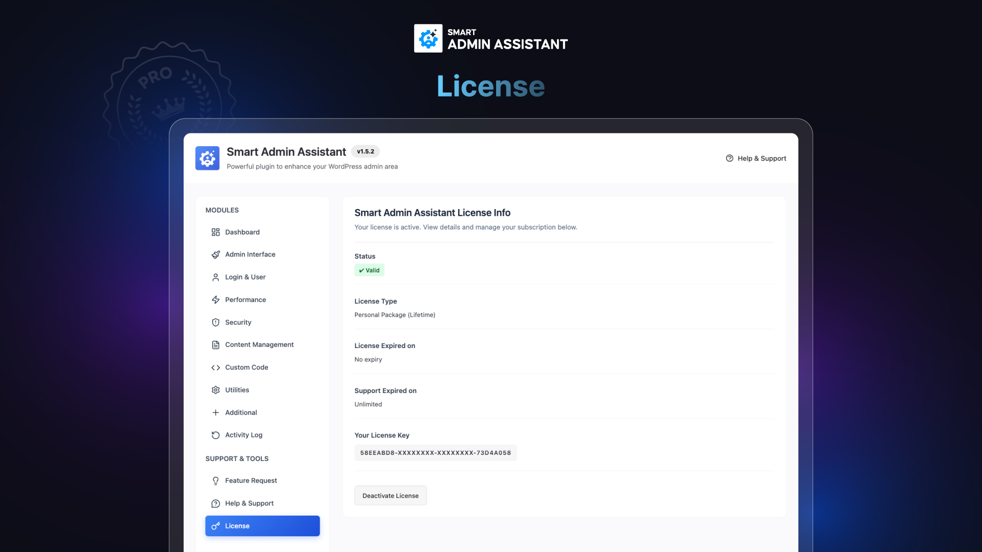Click the Performance lightning bolt icon
Image resolution: width=982 pixels, height=552 pixels.
coord(215,300)
